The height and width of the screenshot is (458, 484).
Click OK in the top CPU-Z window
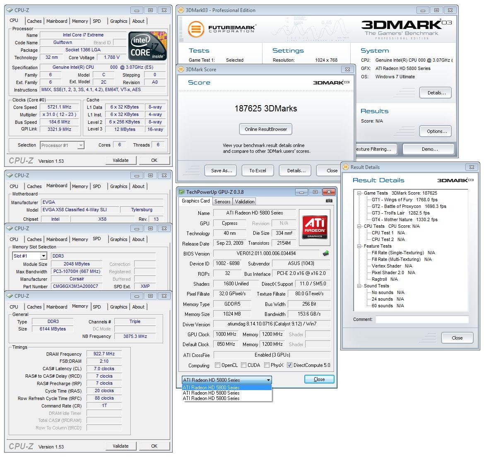[x=154, y=160]
